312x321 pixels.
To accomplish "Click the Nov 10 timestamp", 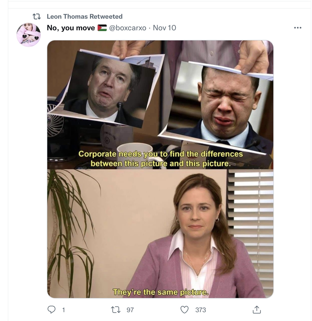I will 165,28.
